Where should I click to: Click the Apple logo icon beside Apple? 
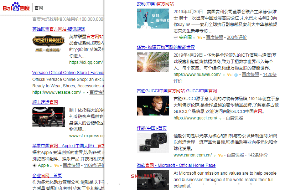click(x=35, y=165)
